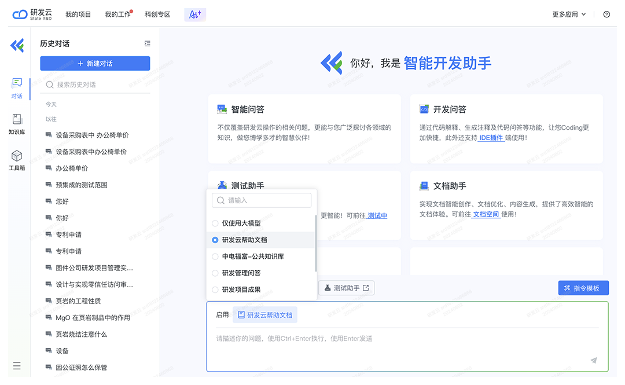This screenshot has height=385, width=625.
Task: Expand the 更多应用 dropdown
Action: click(x=569, y=14)
